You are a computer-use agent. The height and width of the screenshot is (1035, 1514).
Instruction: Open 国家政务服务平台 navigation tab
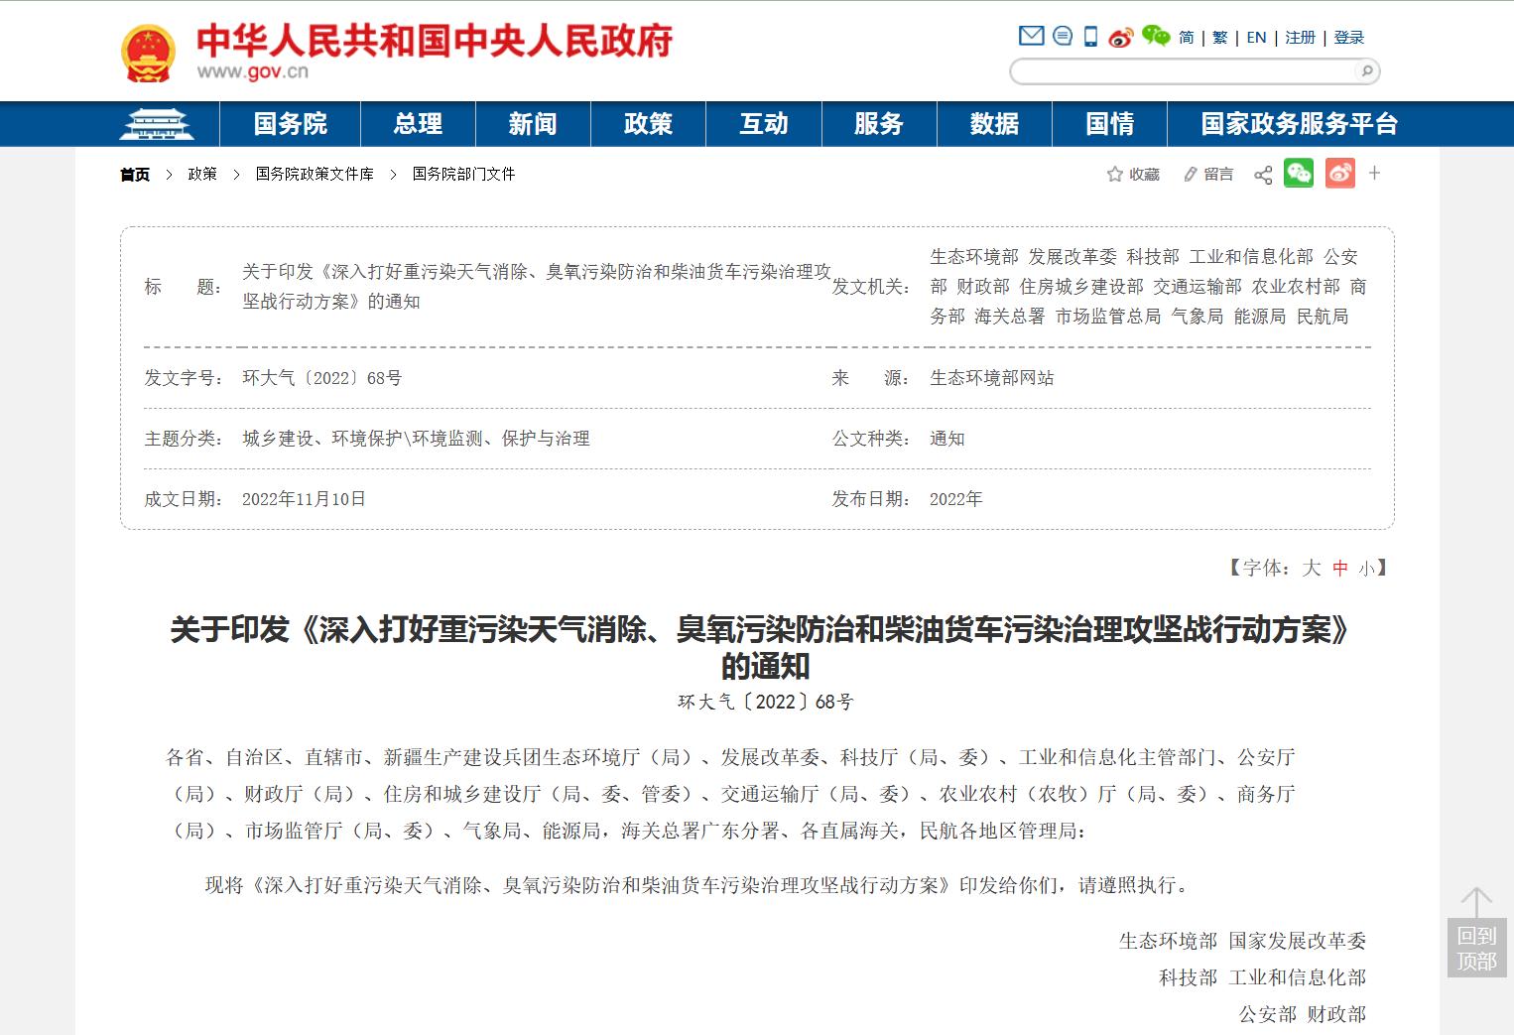pyautogui.click(x=1299, y=124)
